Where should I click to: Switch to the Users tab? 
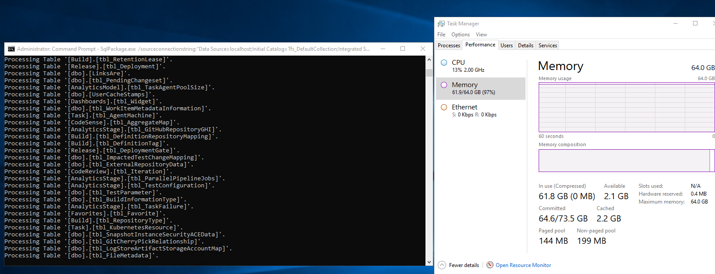(507, 46)
